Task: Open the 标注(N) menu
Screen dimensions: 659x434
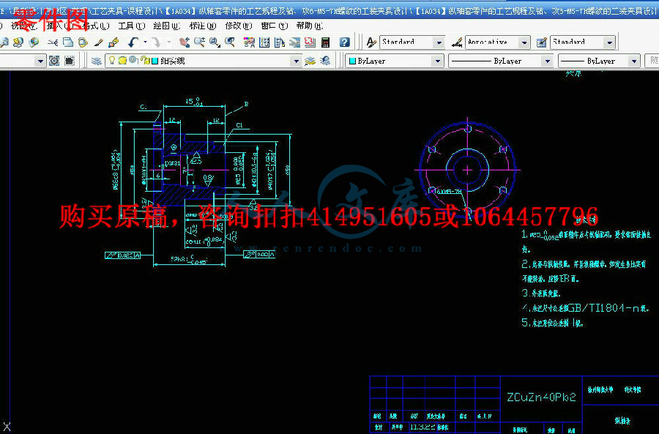Action: [x=203, y=26]
